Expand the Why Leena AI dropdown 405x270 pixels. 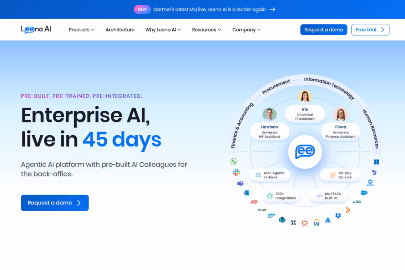point(163,30)
